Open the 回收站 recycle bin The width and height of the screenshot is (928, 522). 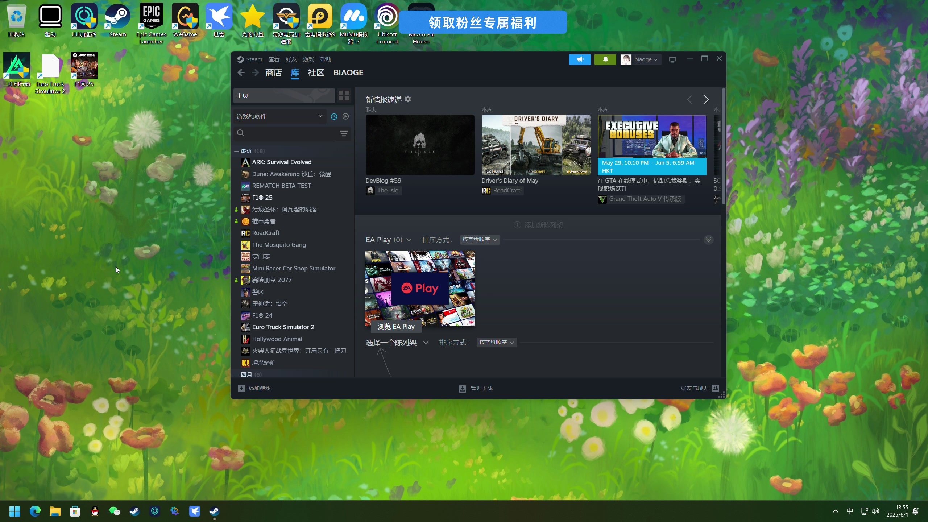point(16,21)
